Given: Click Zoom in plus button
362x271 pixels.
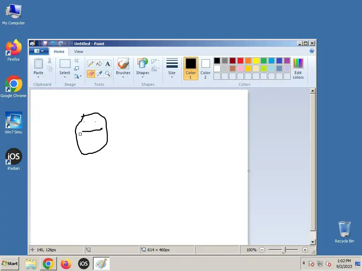Looking at the screenshot, I should click(x=305, y=250).
